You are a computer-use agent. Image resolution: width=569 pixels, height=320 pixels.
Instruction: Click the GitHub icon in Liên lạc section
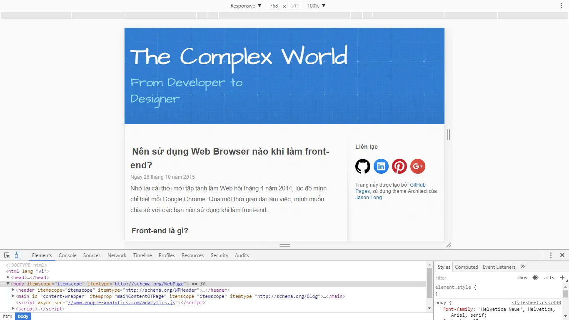[362, 166]
